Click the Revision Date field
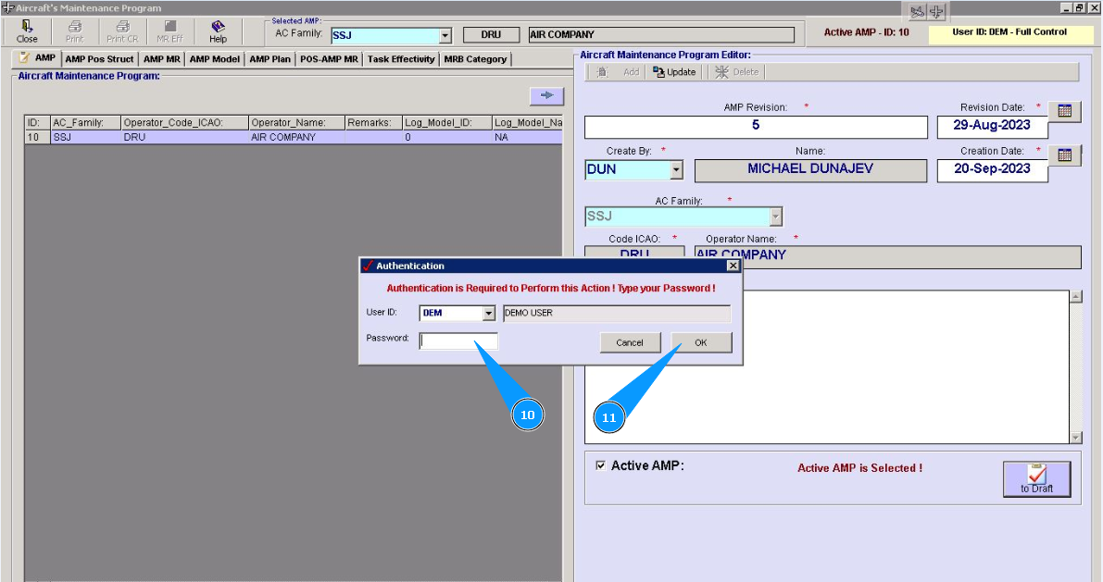 pyautogui.click(x=992, y=127)
